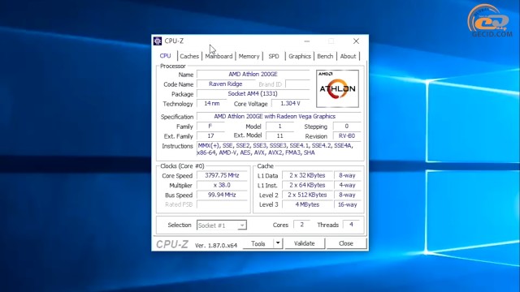The image size is (520, 292).
Task: Click the Ext. Family value 17
Action: (210, 136)
